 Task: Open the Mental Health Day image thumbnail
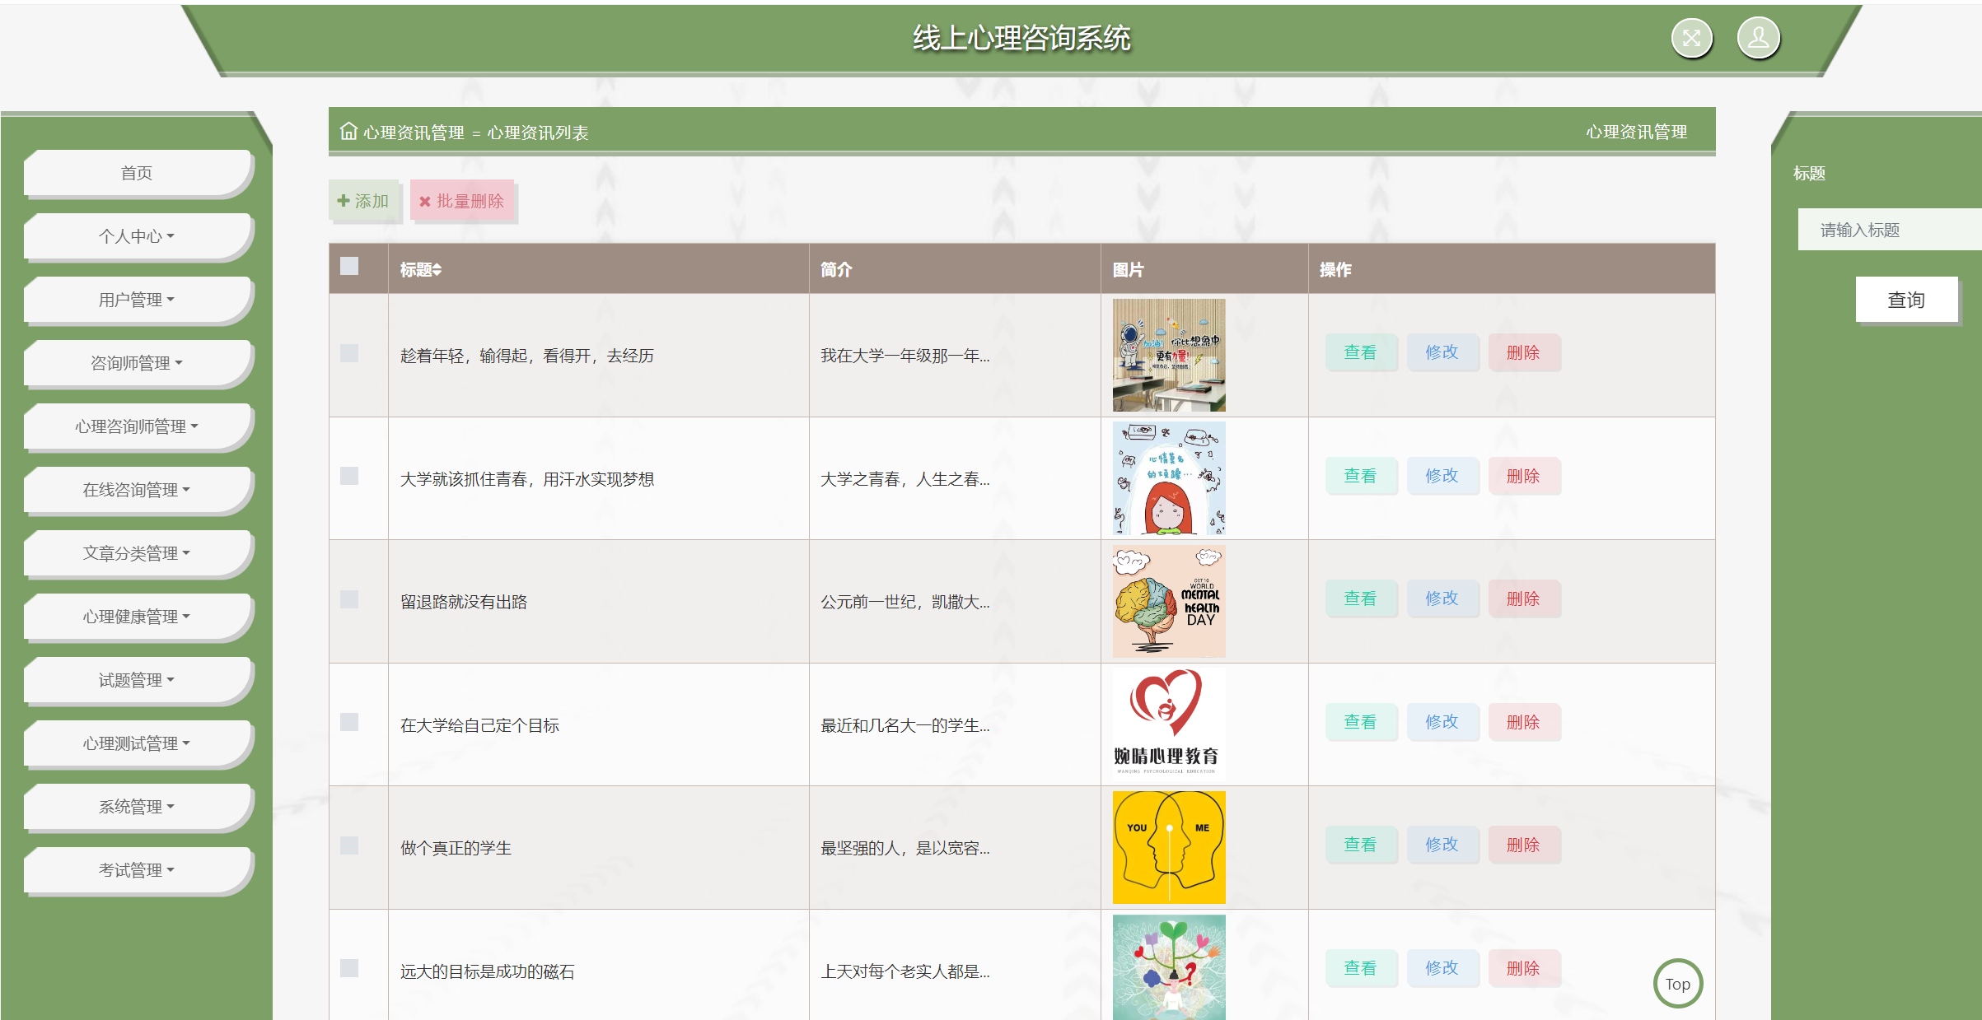coord(1167,600)
